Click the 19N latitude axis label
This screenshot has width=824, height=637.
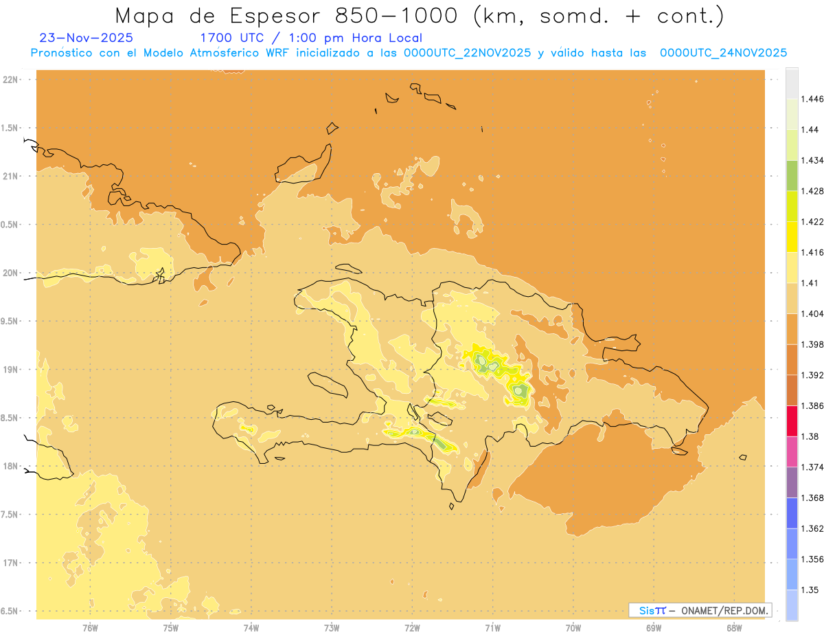point(11,370)
